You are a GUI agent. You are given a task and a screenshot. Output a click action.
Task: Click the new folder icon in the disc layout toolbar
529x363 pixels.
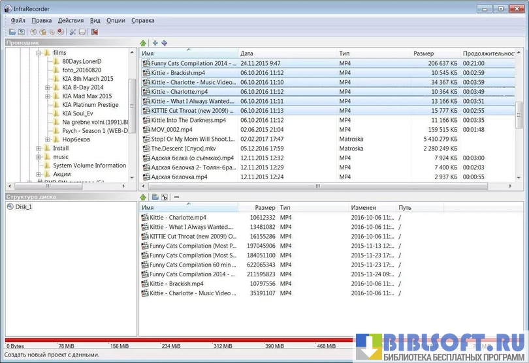click(x=155, y=197)
